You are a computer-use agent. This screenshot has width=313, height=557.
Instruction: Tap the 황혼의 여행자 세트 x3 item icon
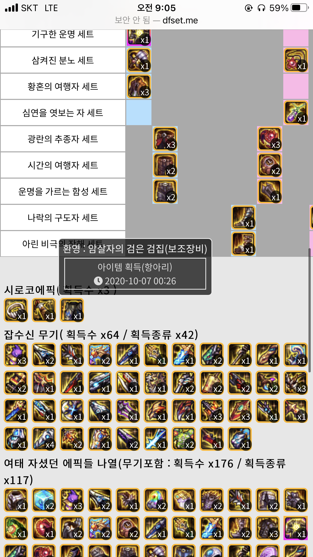(139, 86)
